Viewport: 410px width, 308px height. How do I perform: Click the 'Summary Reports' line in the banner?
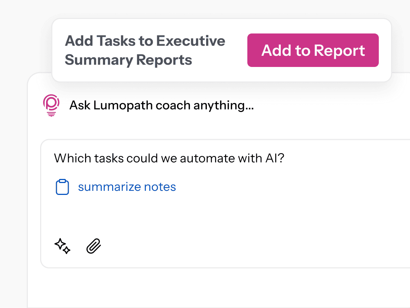click(128, 60)
